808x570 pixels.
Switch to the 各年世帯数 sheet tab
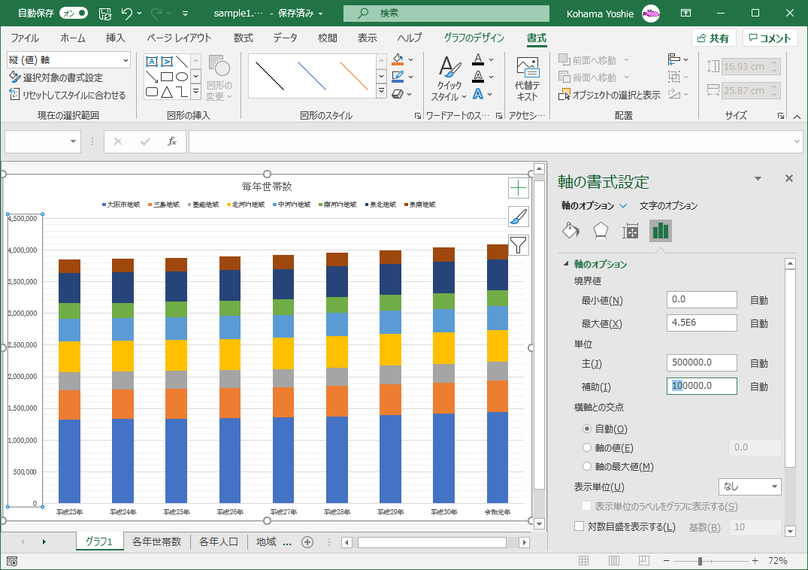pos(156,541)
